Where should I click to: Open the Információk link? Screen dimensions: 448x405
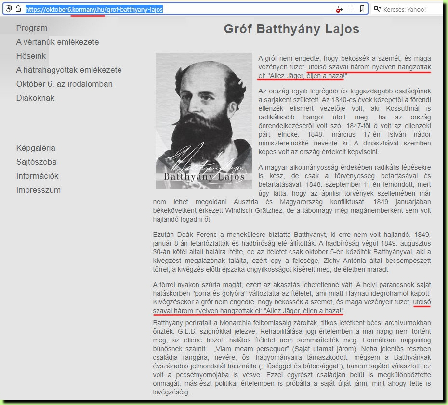click(x=37, y=176)
